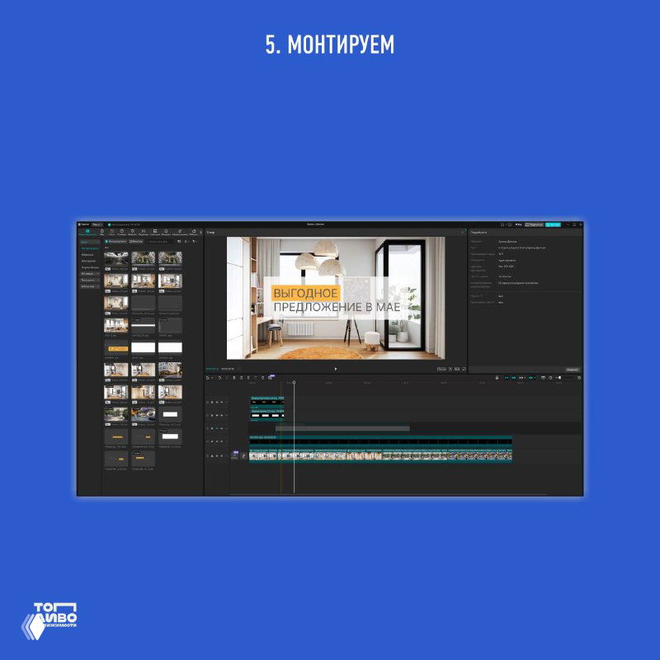Click the blue Export button
Image resolution: width=660 pixels, height=660 pixels.
tap(554, 224)
